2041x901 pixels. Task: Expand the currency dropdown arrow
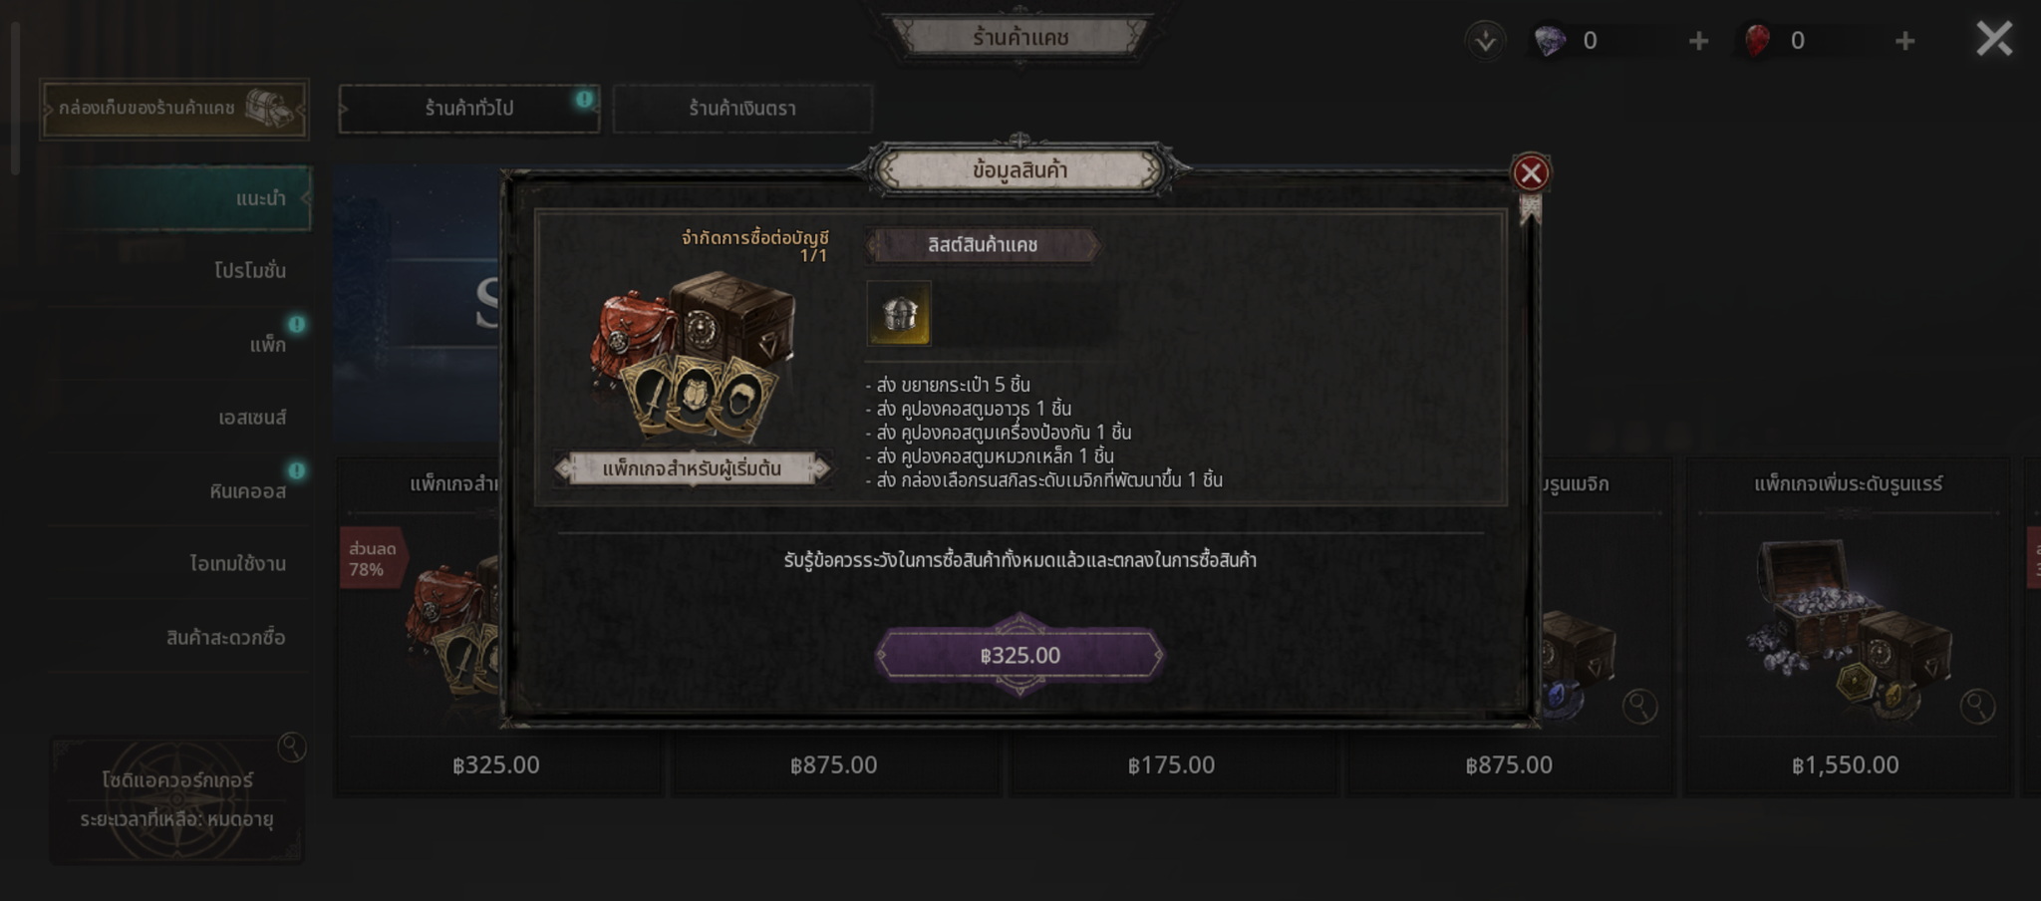(1485, 41)
